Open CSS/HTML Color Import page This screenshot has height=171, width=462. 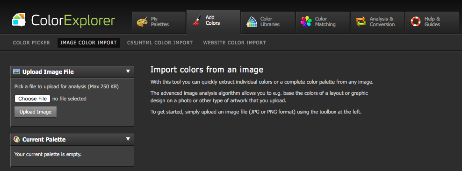pyautogui.click(x=160, y=43)
